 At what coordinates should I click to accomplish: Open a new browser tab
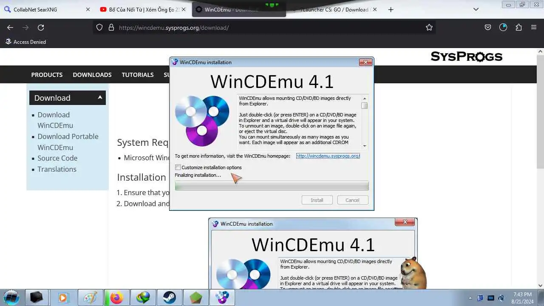click(391, 9)
